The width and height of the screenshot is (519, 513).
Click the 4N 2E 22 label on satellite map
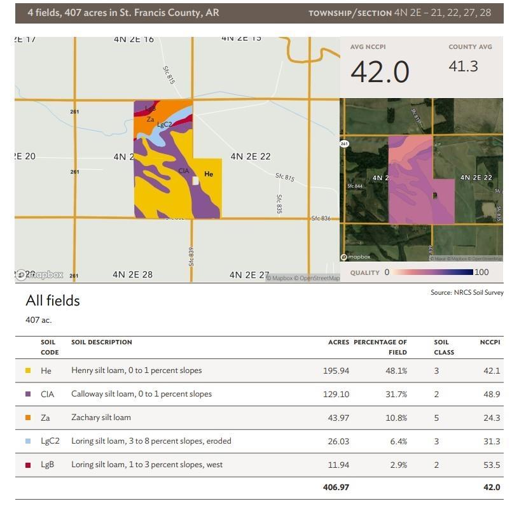(x=476, y=177)
